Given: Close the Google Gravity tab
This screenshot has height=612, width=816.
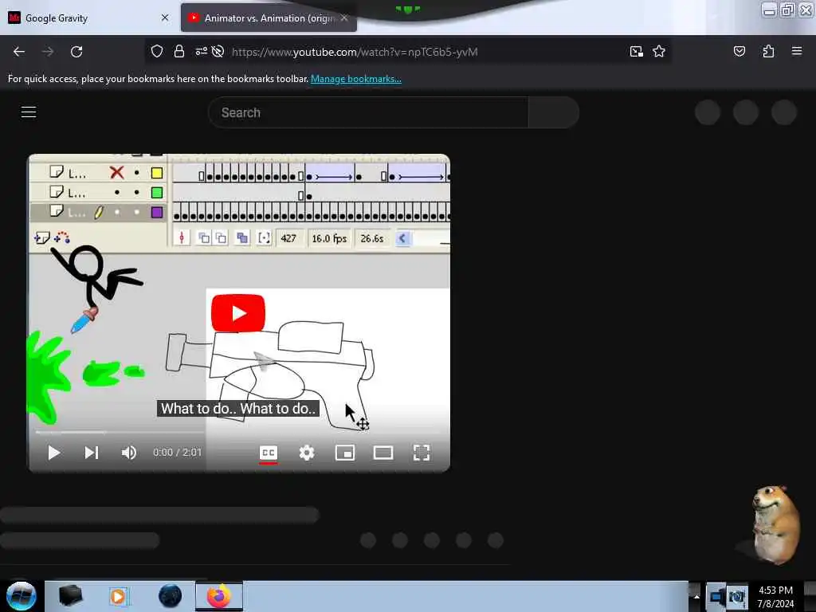Looking at the screenshot, I should [x=165, y=18].
